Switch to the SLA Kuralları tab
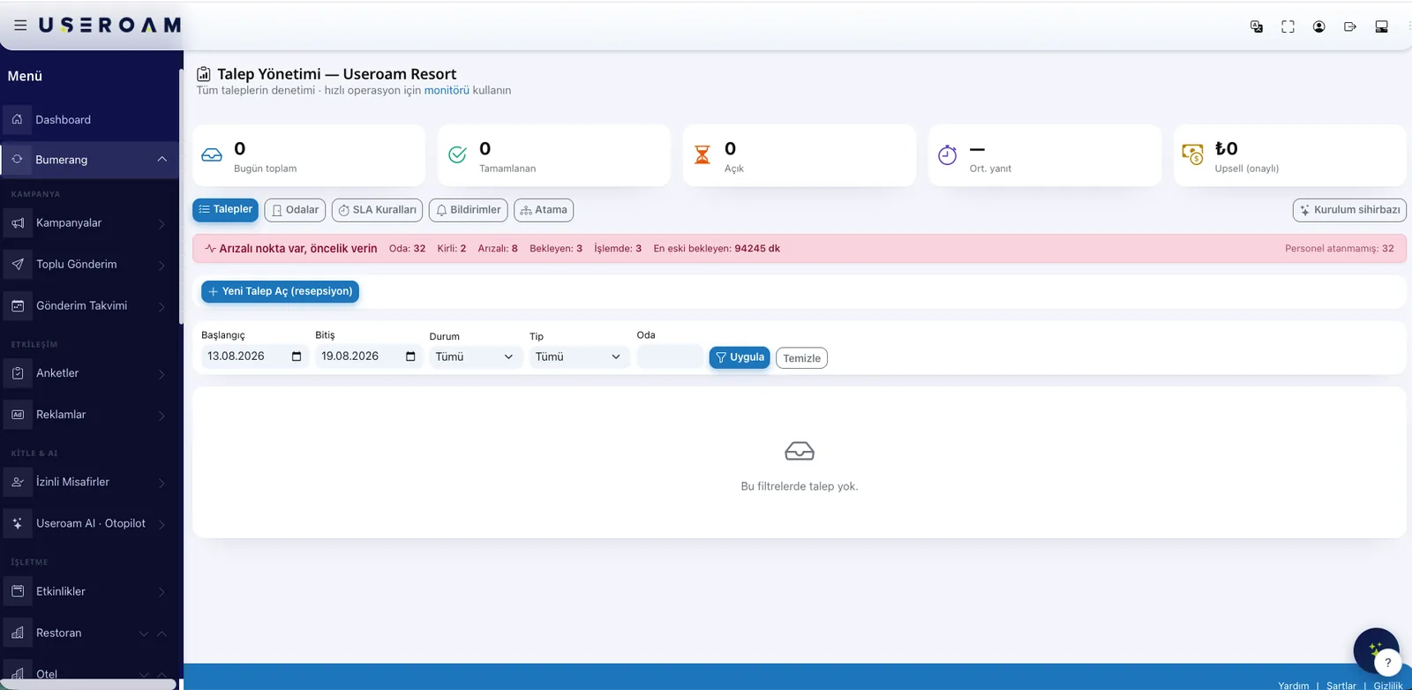This screenshot has width=1412, height=690. click(378, 210)
